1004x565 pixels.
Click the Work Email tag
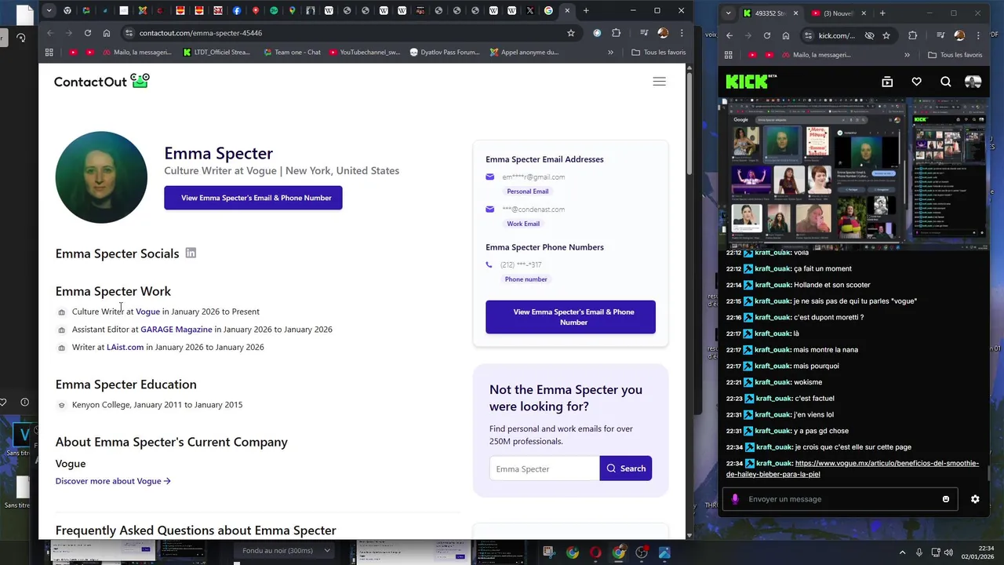point(523,224)
